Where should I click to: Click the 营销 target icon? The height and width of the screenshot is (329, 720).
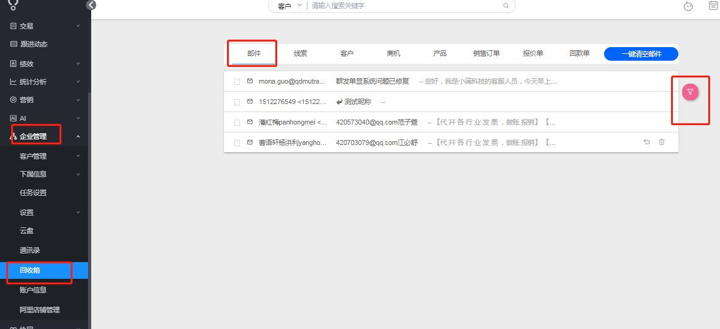point(13,100)
